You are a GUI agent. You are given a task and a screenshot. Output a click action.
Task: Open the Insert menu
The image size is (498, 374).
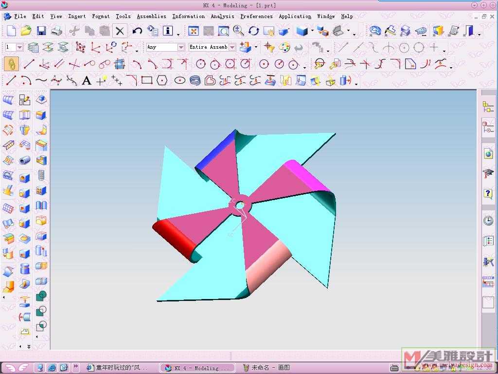click(77, 16)
